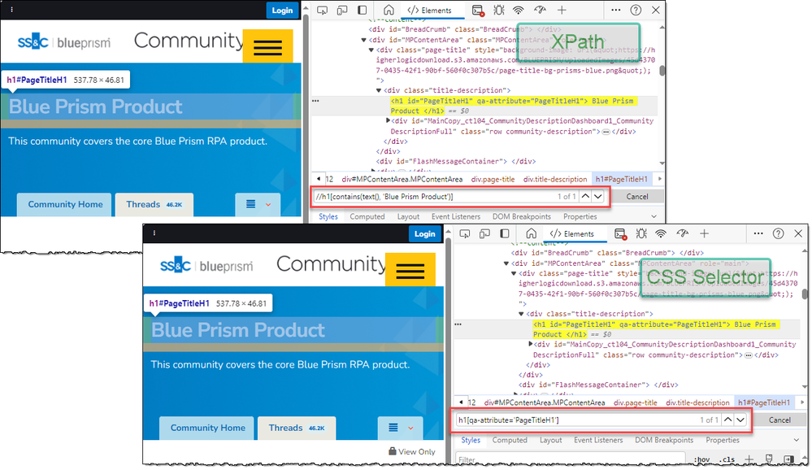The height and width of the screenshot is (470, 812).
Task: Go to next search result in lower DevTools
Action: pyautogui.click(x=740, y=420)
